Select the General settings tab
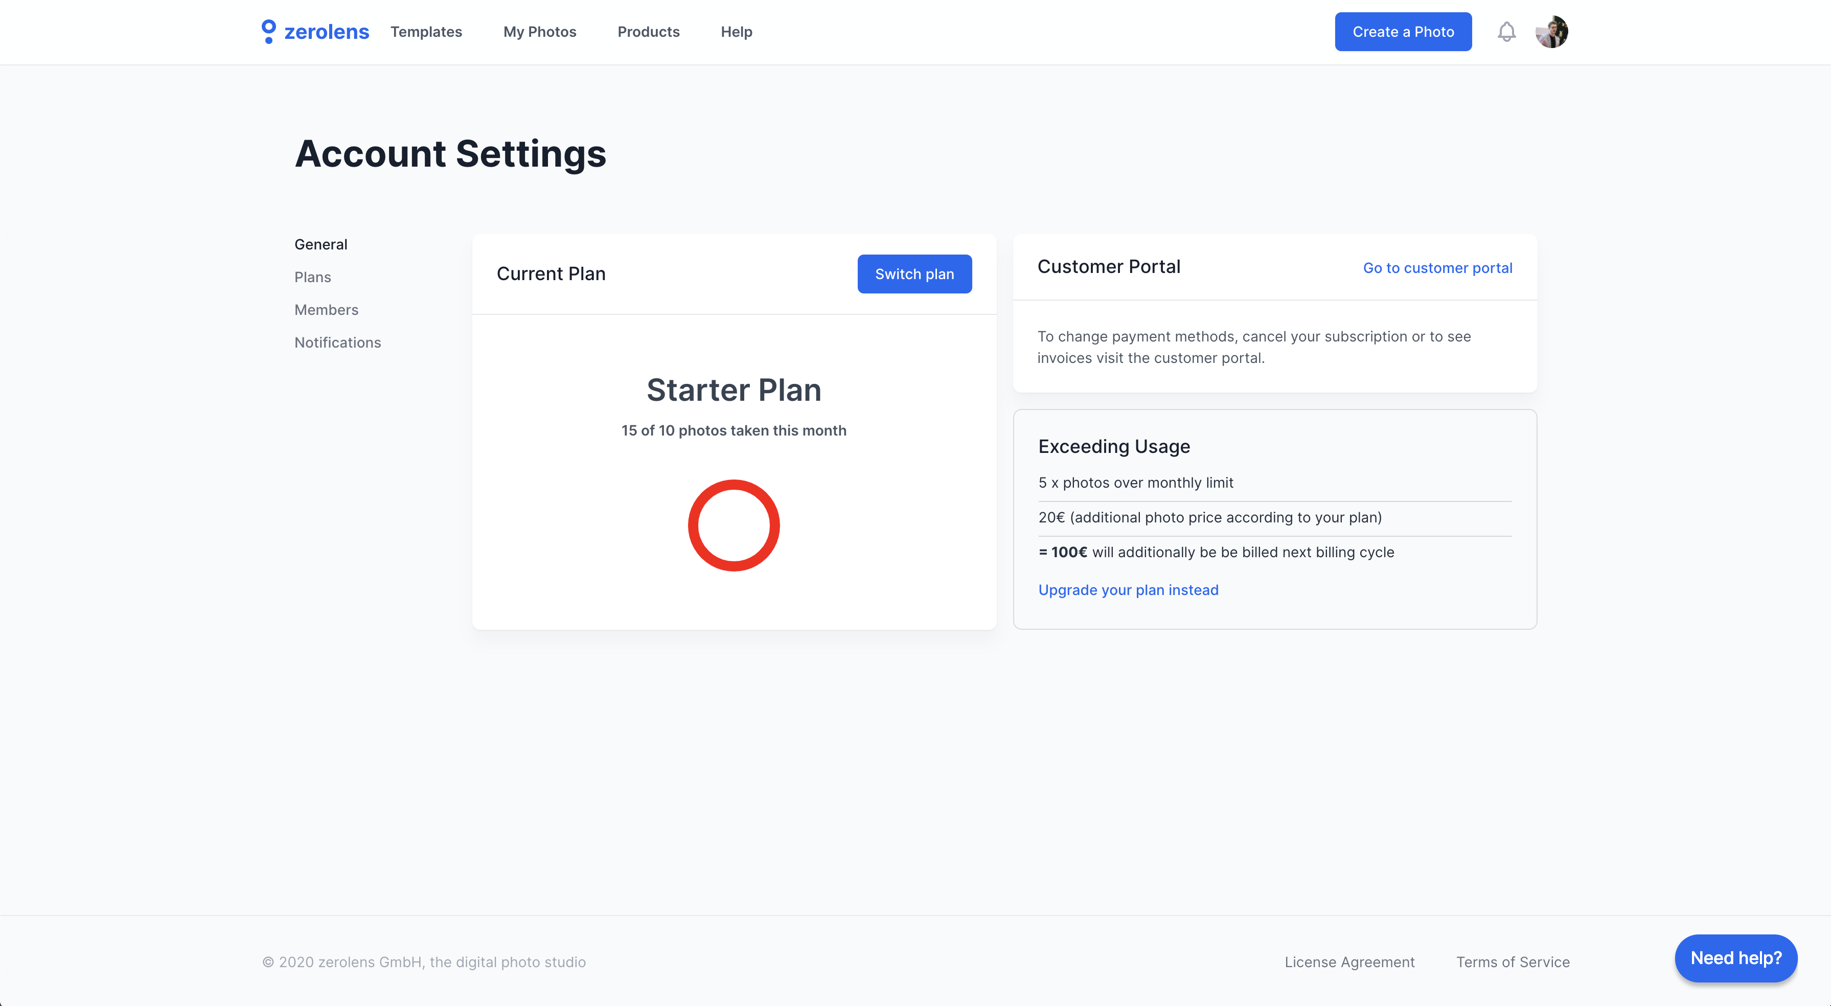This screenshot has width=1831, height=1006. [x=321, y=244]
